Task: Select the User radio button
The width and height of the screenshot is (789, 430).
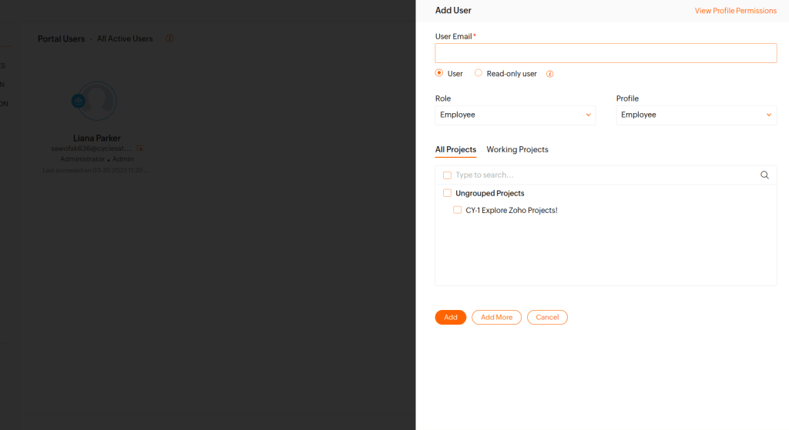Action: coord(439,73)
